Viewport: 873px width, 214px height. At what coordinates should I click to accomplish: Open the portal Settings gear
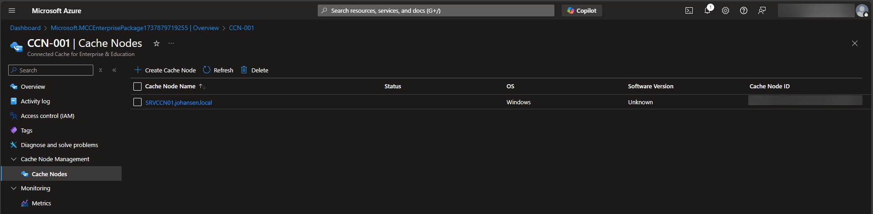[x=726, y=10]
